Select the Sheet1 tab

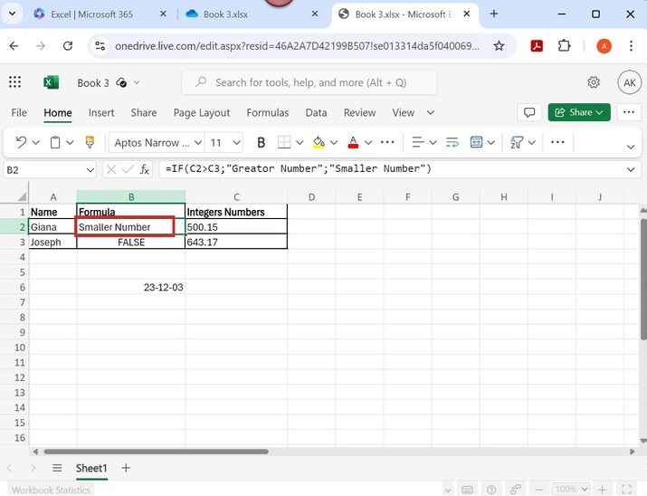point(91,468)
